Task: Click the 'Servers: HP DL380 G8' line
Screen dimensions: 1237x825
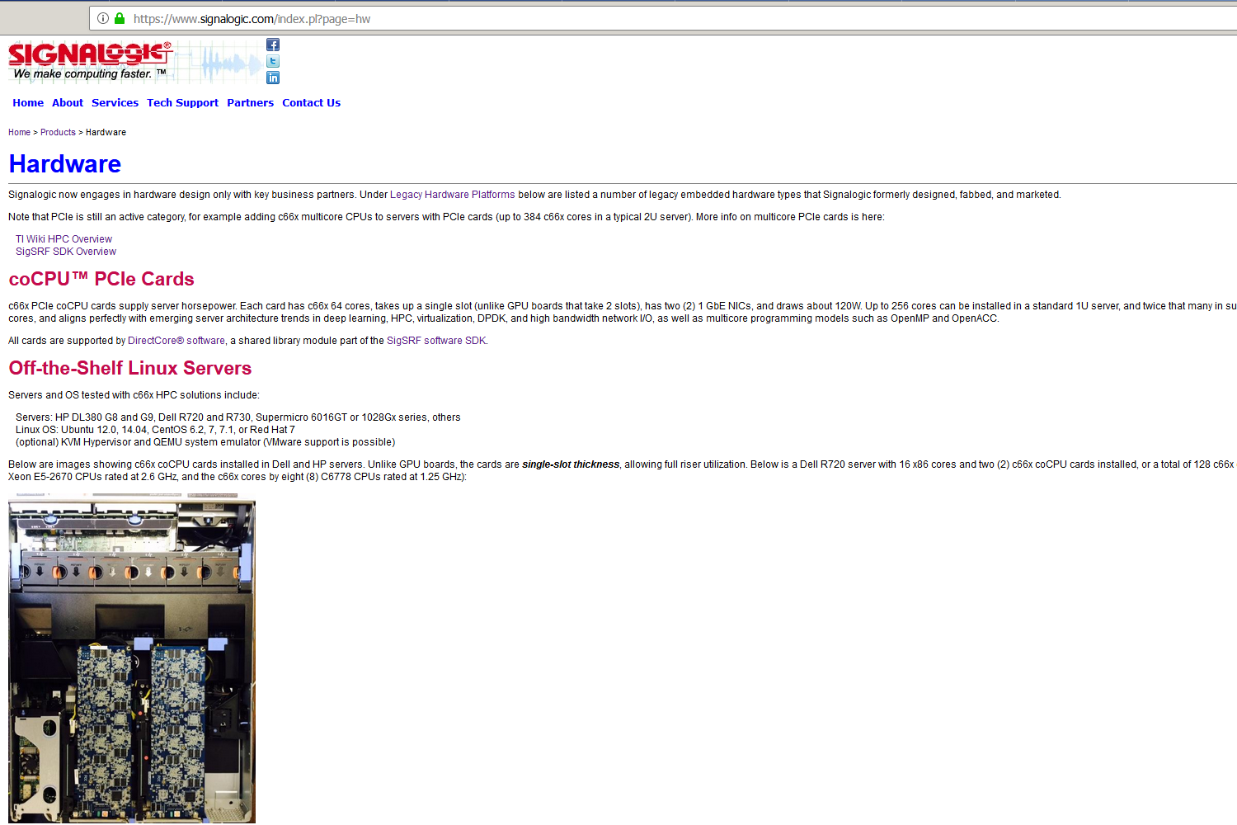Action: (x=238, y=417)
